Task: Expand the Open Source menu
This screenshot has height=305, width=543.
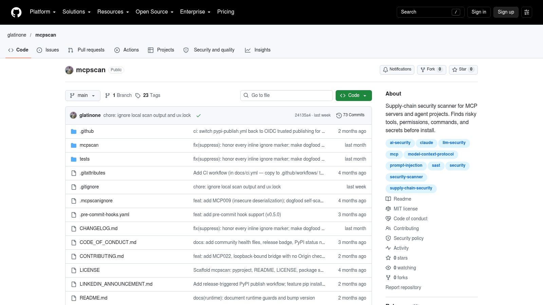Action: (x=154, y=12)
